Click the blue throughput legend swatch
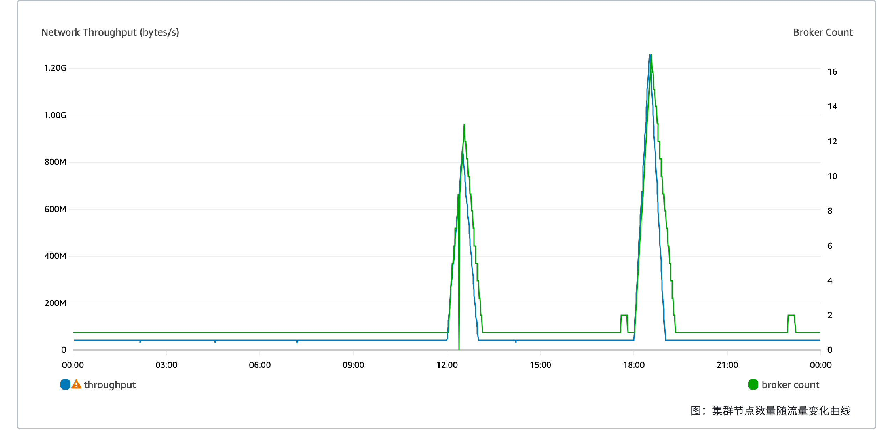This screenshot has width=893, height=438. pos(65,384)
